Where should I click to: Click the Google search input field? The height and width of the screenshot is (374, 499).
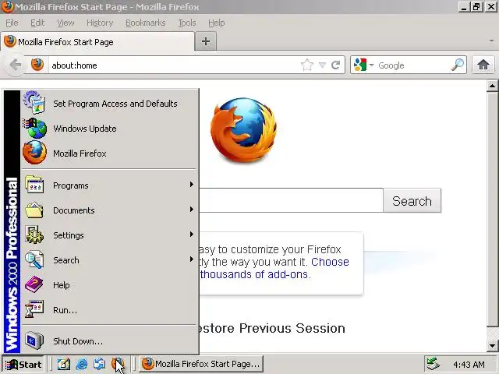coord(413,65)
